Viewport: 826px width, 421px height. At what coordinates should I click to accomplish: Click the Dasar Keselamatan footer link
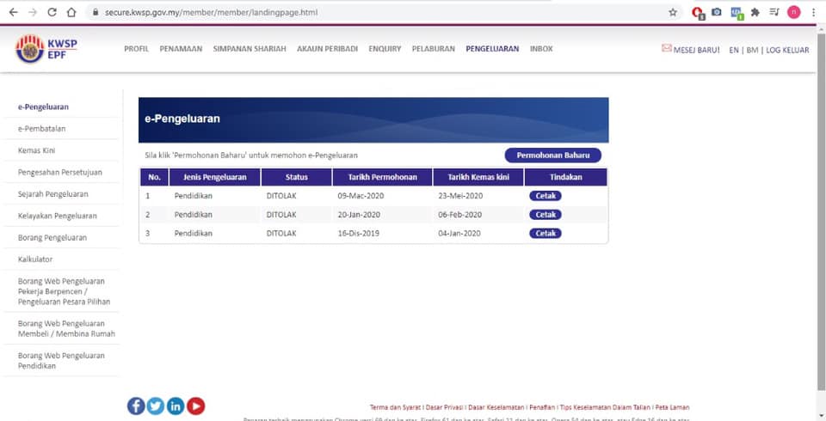coord(496,407)
